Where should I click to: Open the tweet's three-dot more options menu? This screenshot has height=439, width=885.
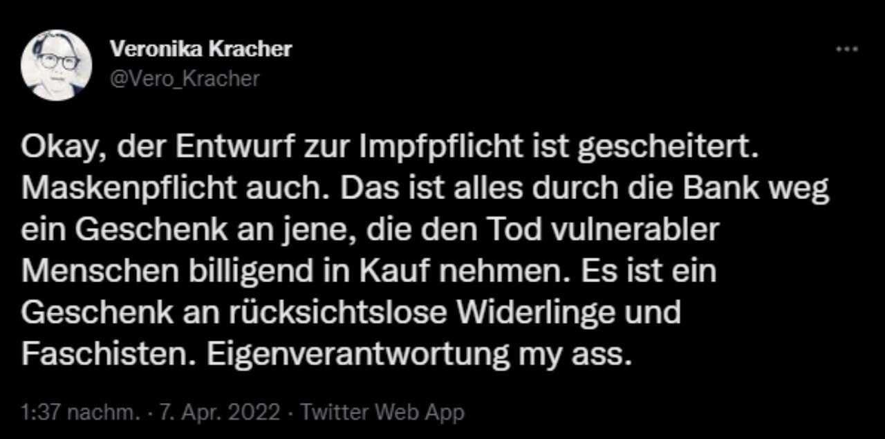point(847,50)
